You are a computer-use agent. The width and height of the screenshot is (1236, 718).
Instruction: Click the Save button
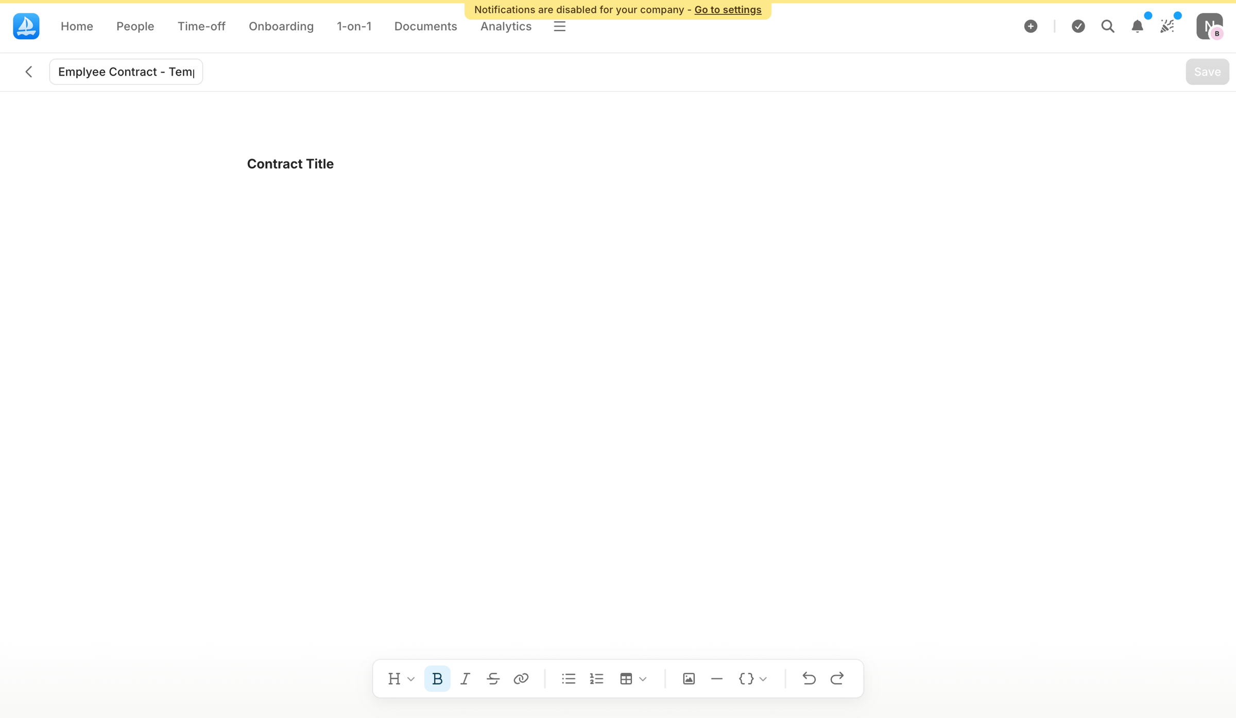(1207, 72)
